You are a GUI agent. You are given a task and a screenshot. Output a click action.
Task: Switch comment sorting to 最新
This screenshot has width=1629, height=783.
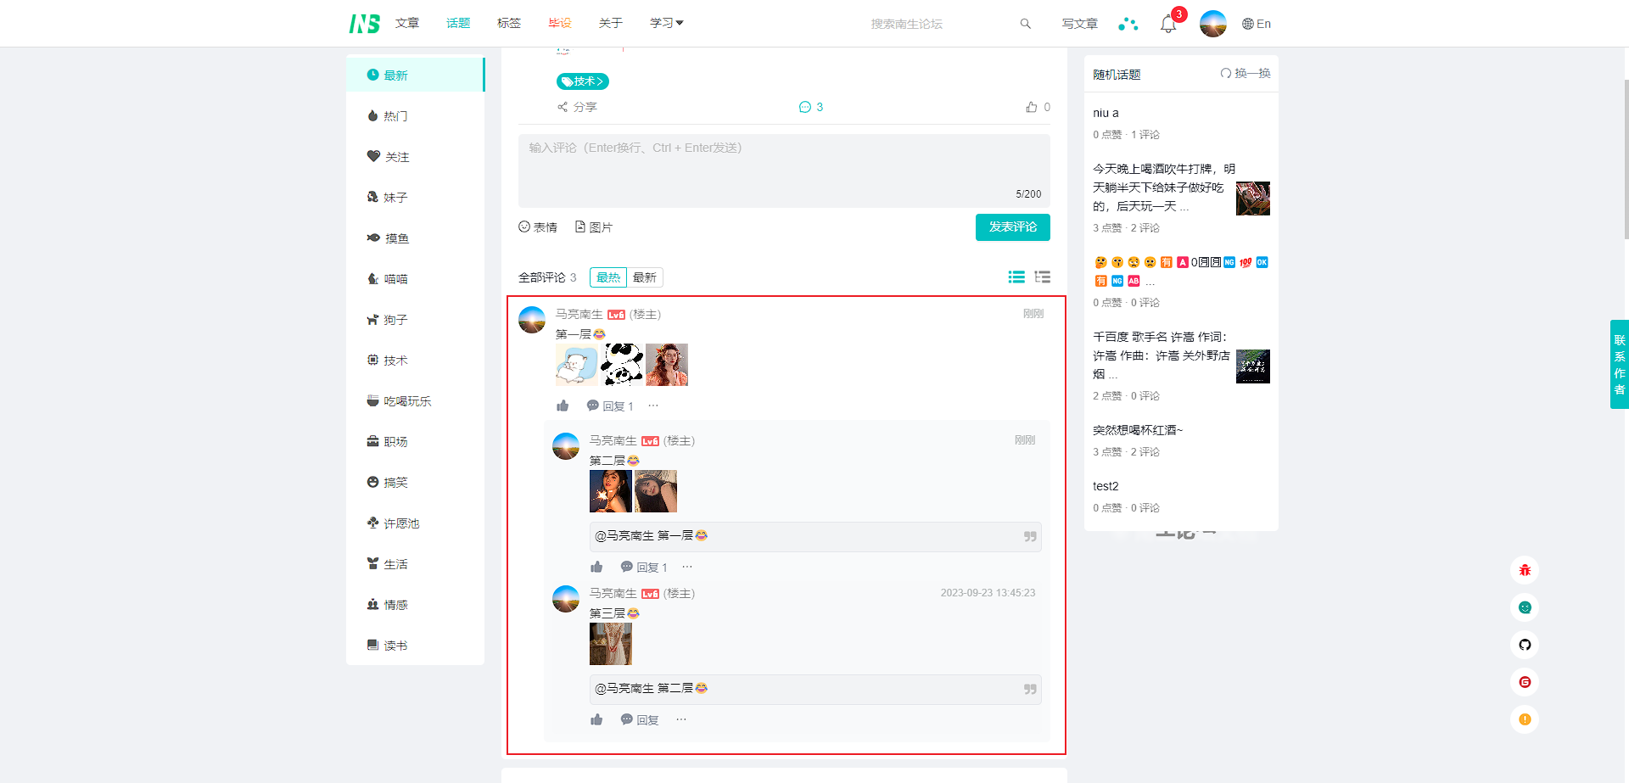645,277
